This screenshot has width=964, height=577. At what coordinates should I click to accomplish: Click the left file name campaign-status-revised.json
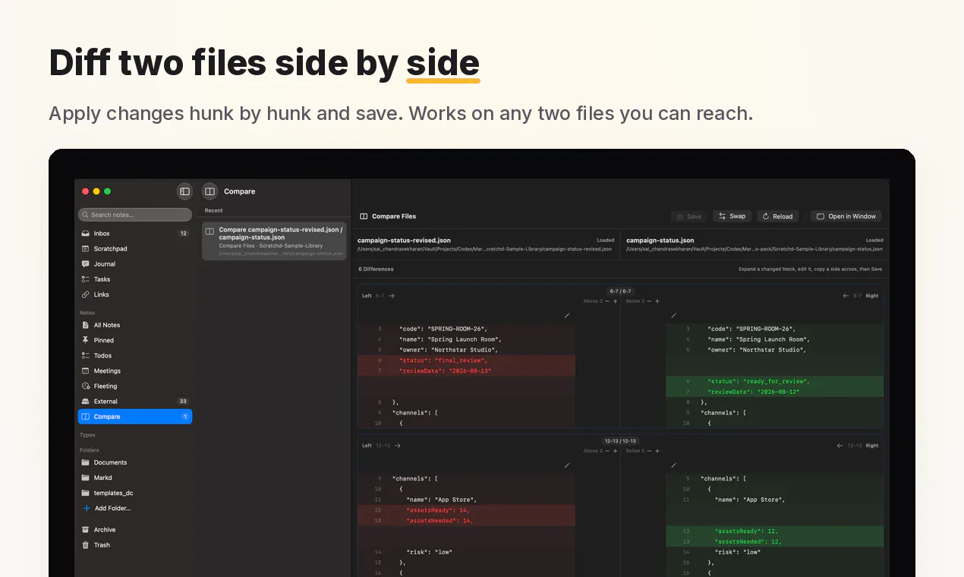pos(404,240)
